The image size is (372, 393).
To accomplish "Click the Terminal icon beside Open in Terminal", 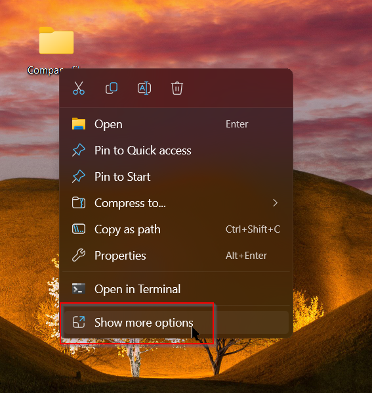I will (79, 289).
